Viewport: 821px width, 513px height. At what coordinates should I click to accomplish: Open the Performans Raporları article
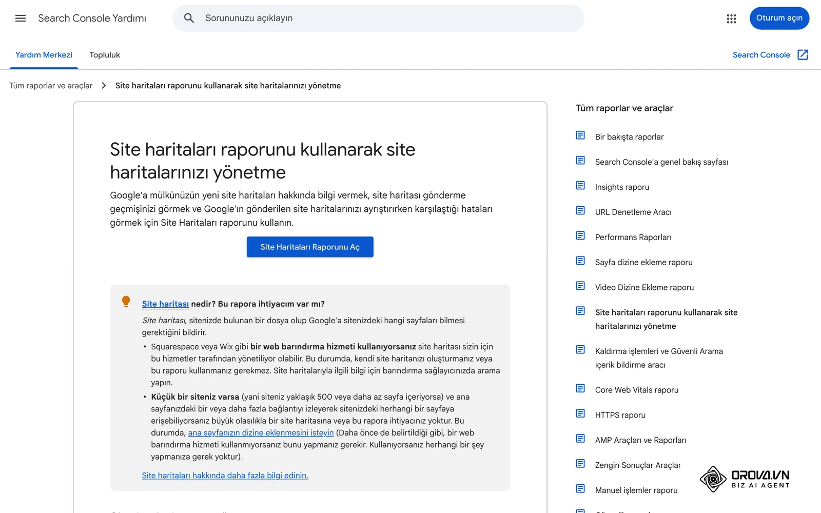point(633,238)
